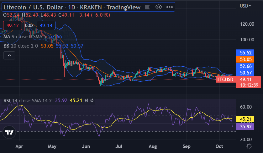Open the USD currency dropdown
The width and height of the screenshot is (263, 153).
245,6
